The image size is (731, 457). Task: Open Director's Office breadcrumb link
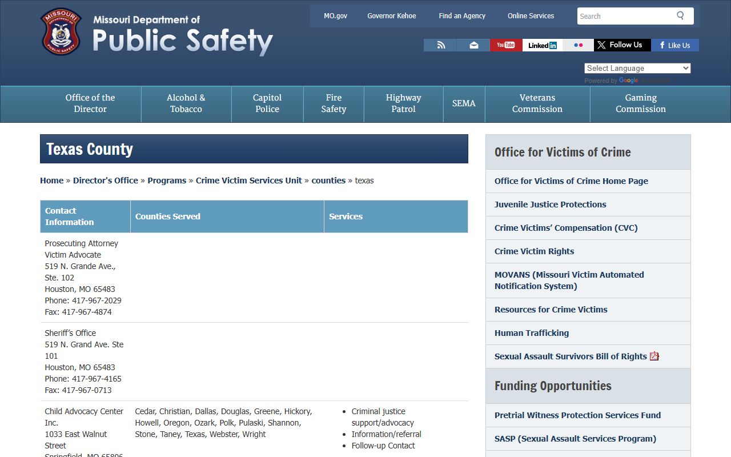point(106,181)
